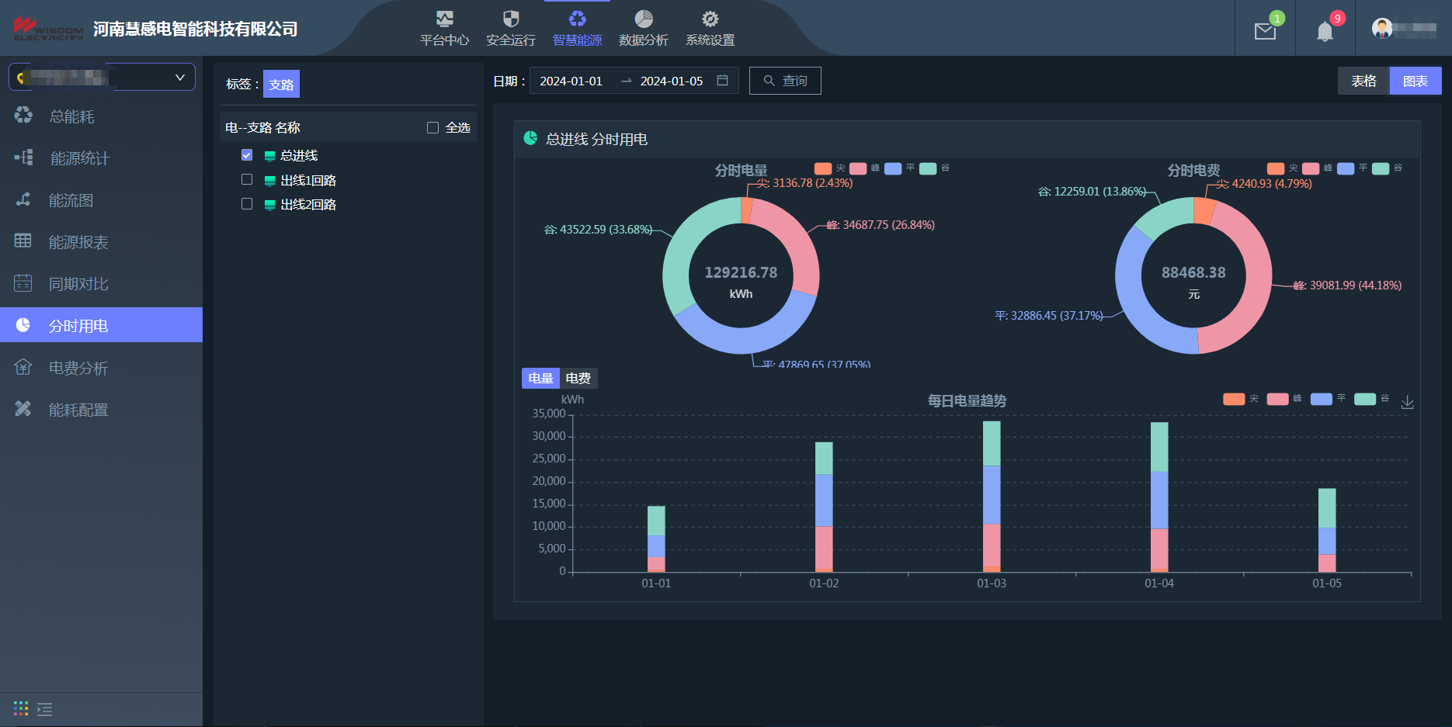
Task: Download the daily trend chart image
Action: (x=1407, y=402)
